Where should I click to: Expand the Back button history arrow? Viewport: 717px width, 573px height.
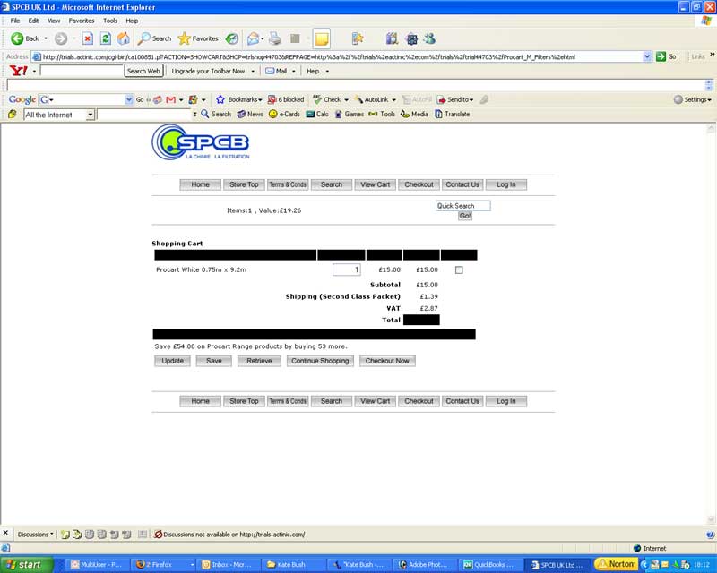coord(46,38)
